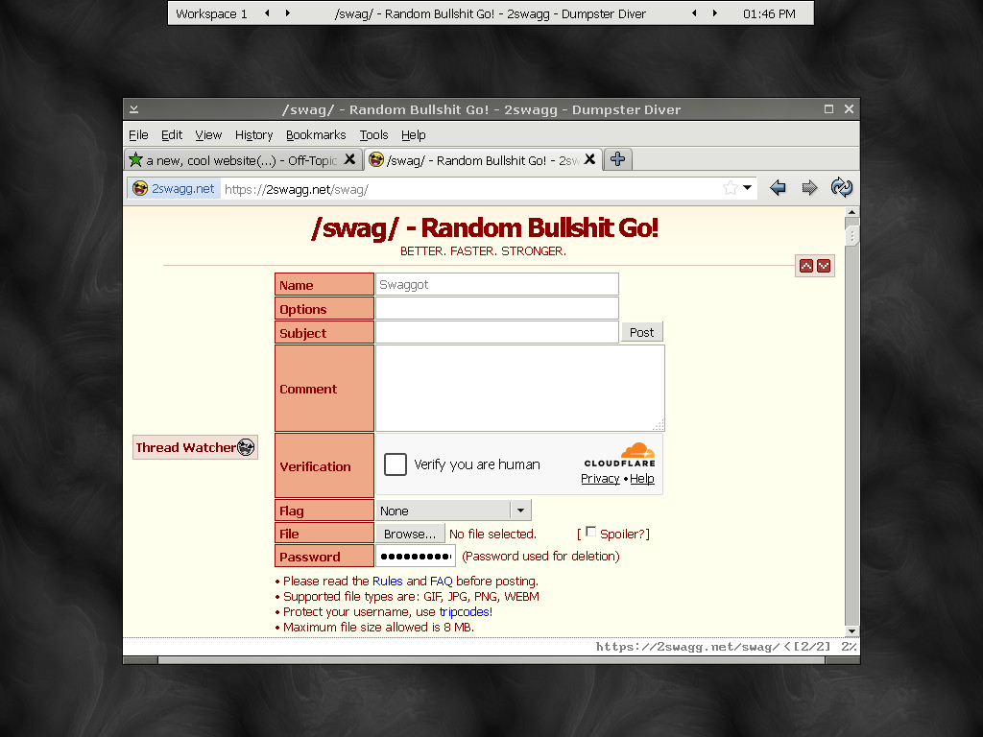Jump to bottom via down-arrow page icon

pyautogui.click(x=824, y=266)
